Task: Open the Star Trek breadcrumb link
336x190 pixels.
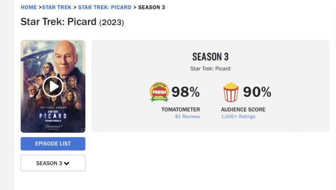Action: (56, 7)
